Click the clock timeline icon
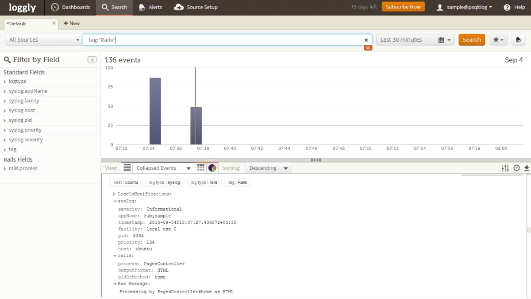 [516, 168]
